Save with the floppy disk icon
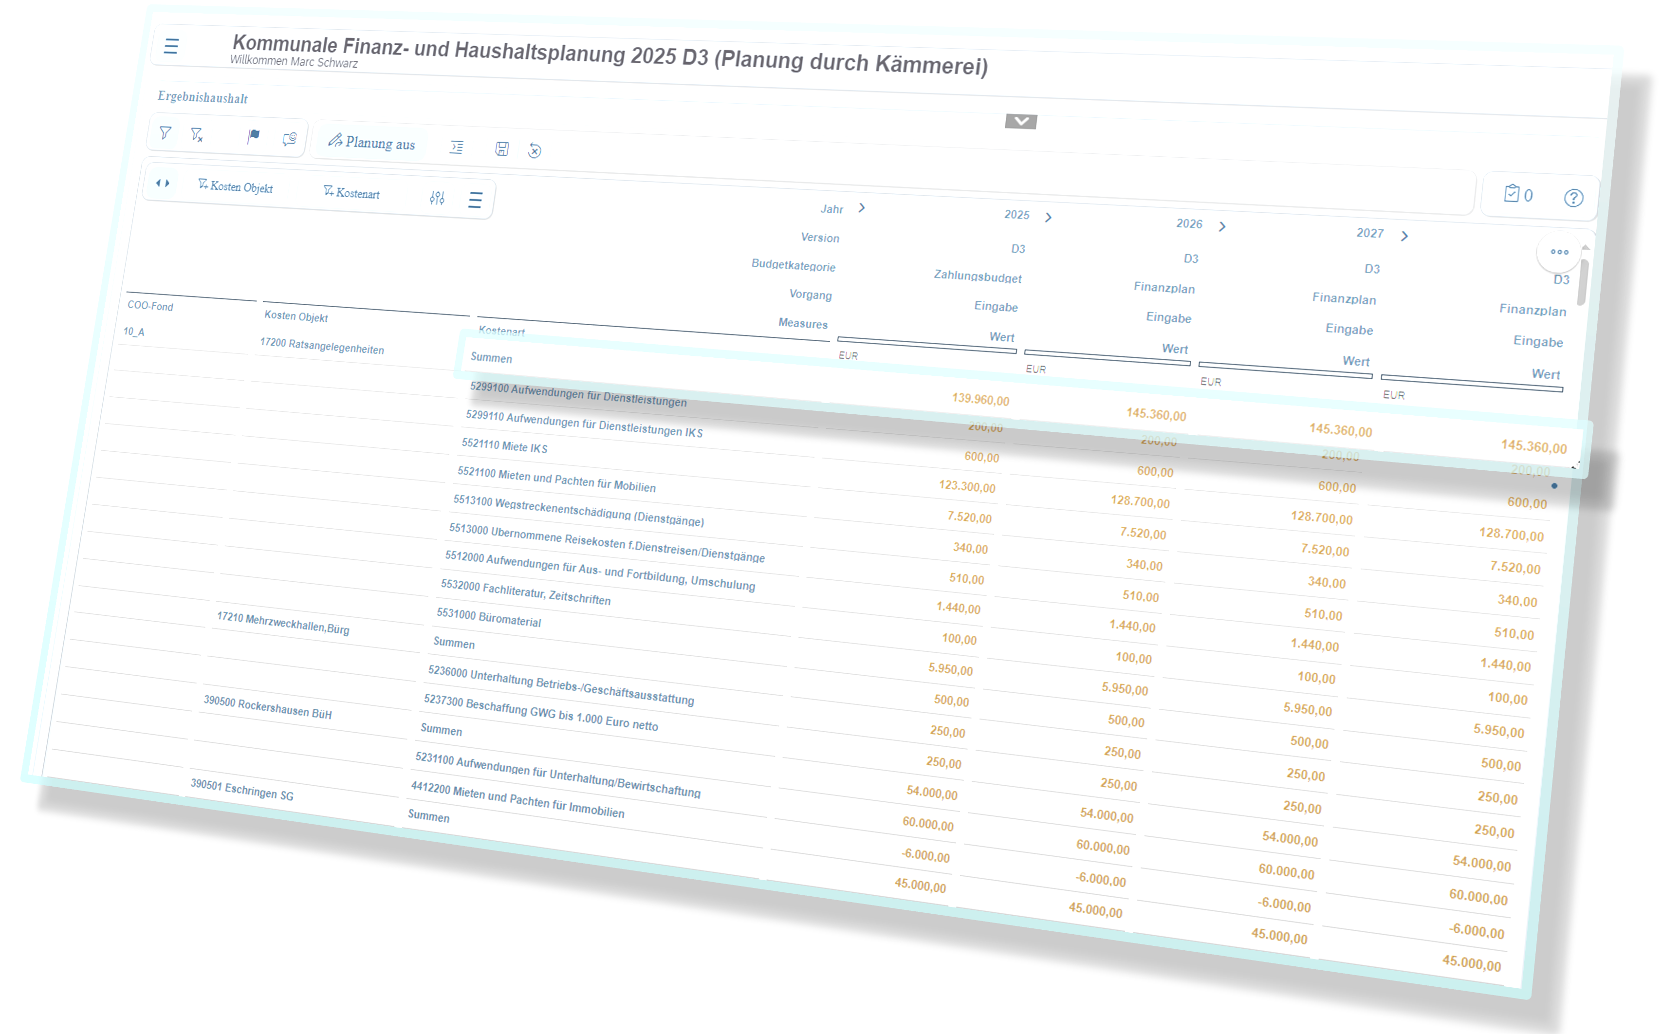 (x=502, y=149)
